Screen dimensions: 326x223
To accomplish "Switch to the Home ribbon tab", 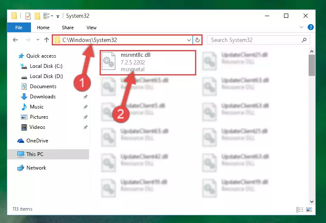I will (x=43, y=28).
